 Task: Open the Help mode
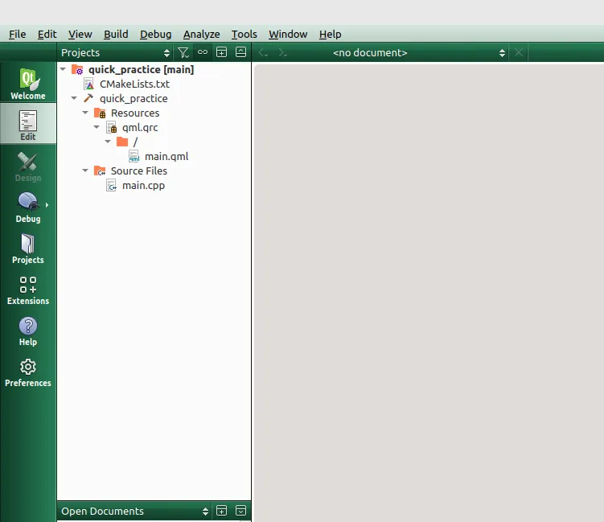[x=28, y=330]
